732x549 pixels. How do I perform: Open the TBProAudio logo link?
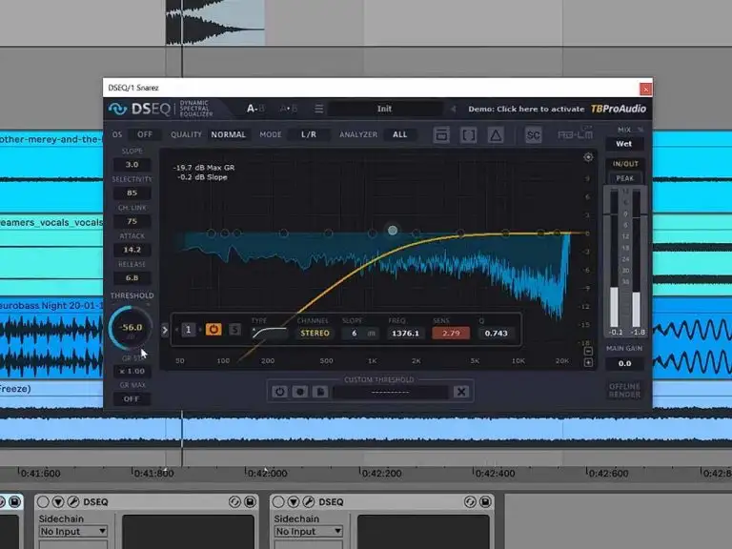[x=619, y=109]
